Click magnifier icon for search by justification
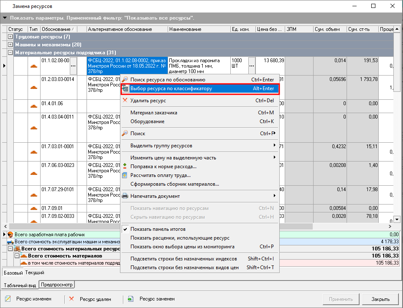This screenshot has width=403, height=308. pyautogui.click(x=125, y=80)
